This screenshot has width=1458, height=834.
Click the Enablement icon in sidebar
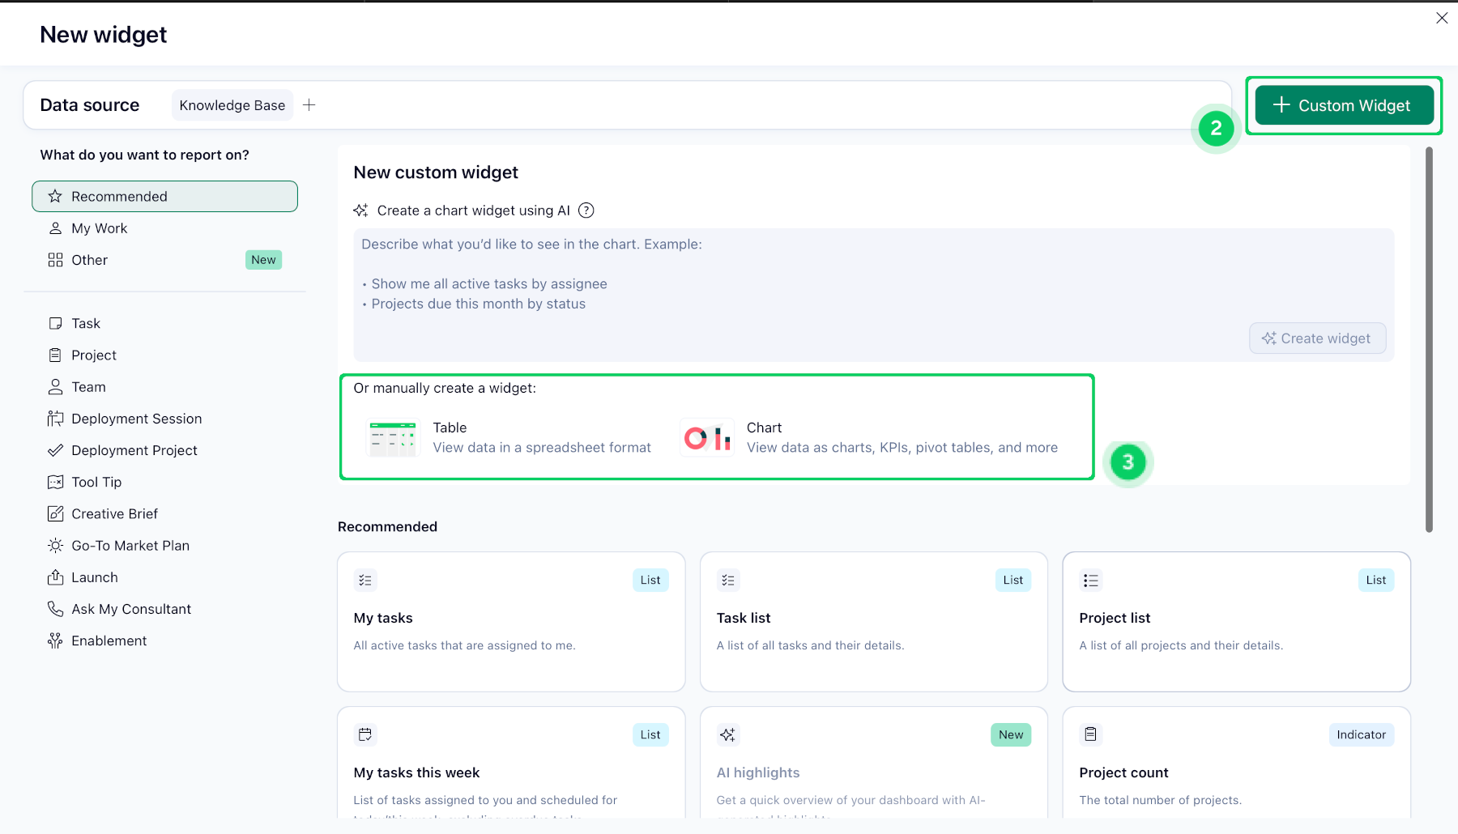(x=55, y=640)
